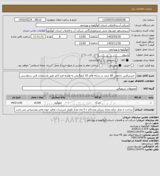Click the جزئیات اطلاعات نیاز header title
The height and width of the screenshot is (176, 160).
click(x=142, y=9)
